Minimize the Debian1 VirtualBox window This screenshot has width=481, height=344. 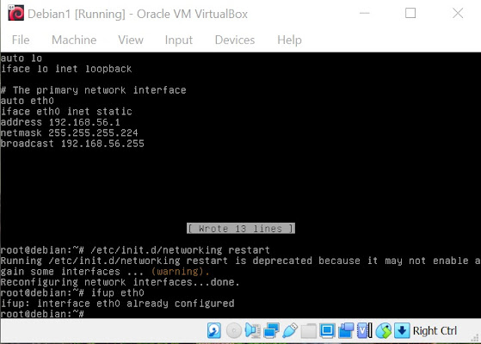(365, 13)
